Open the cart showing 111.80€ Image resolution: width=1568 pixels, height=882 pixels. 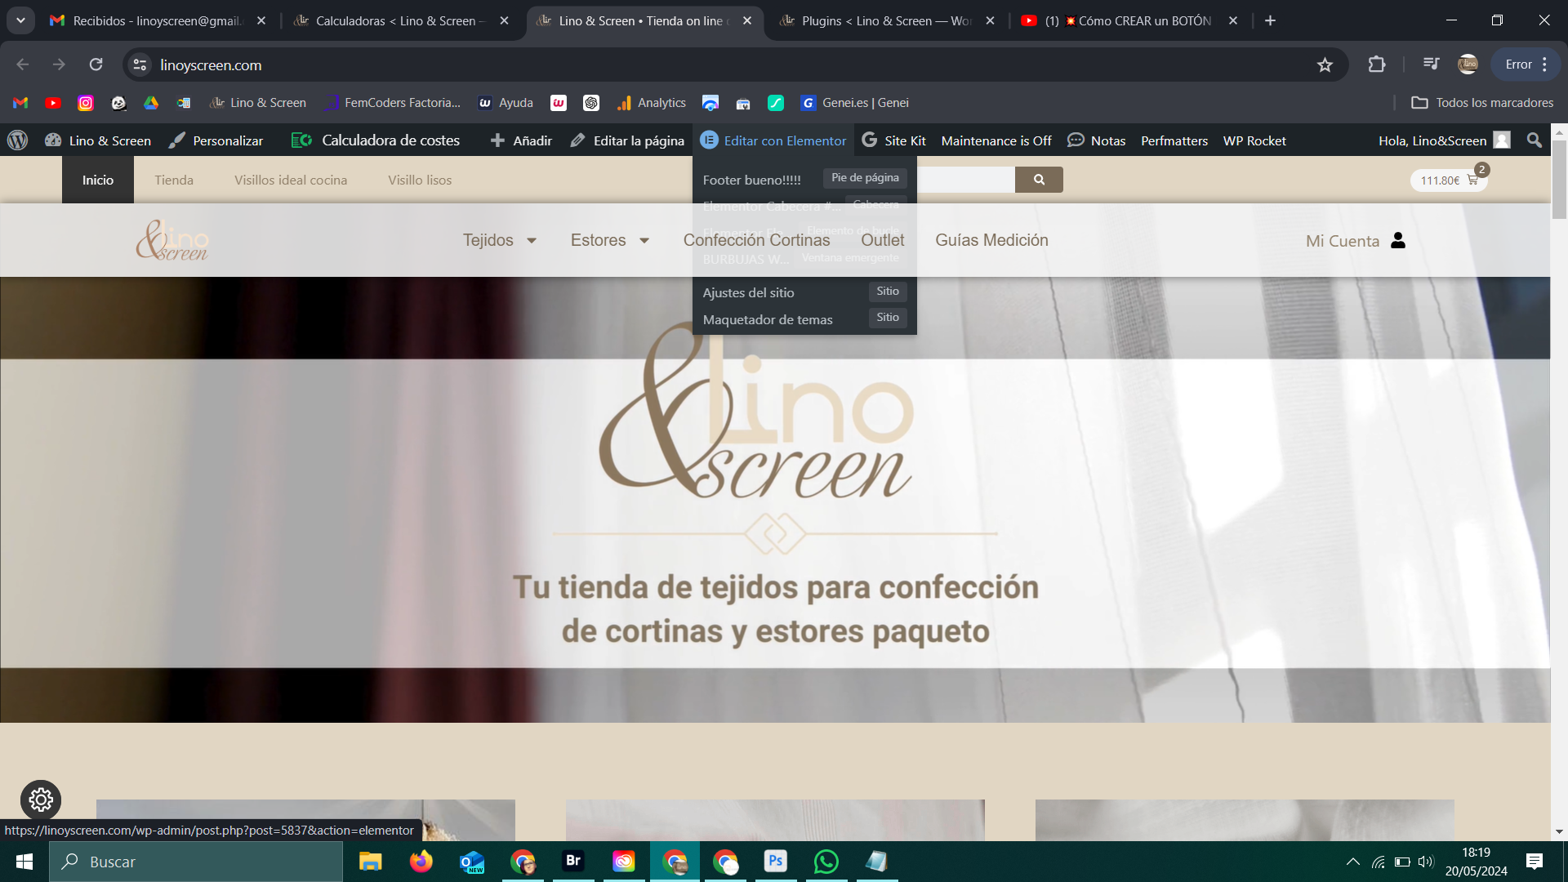tap(1449, 180)
